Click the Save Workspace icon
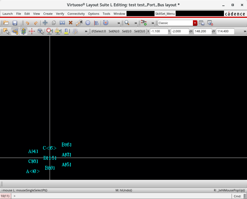 click(x=202, y=23)
